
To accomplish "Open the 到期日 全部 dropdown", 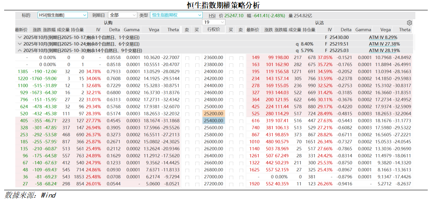I will 123,15.
